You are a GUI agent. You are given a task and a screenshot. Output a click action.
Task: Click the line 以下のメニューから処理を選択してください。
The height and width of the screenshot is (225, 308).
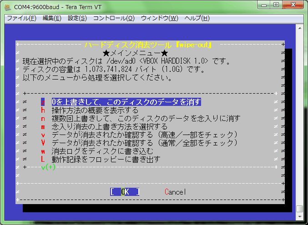point(97,78)
